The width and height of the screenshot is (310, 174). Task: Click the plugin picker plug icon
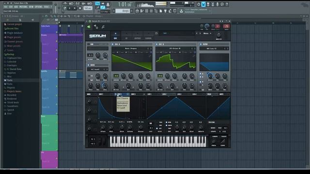point(166,11)
